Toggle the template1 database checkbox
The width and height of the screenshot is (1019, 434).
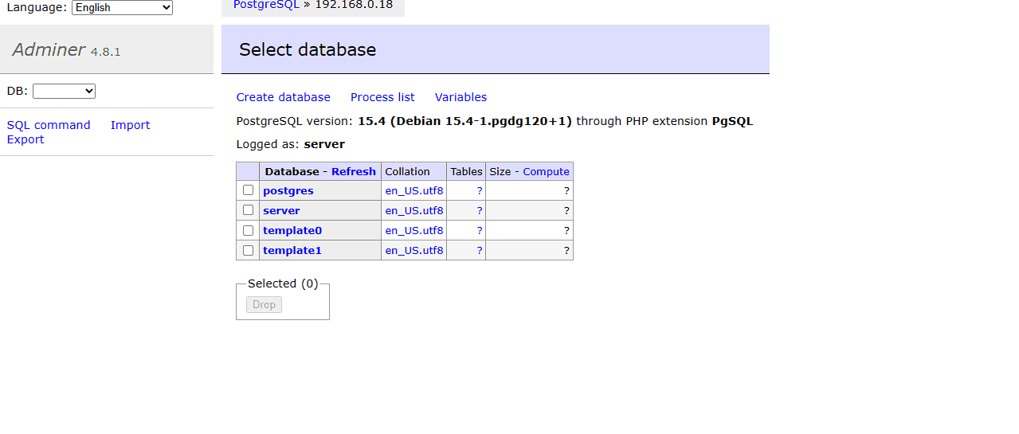[x=248, y=250]
